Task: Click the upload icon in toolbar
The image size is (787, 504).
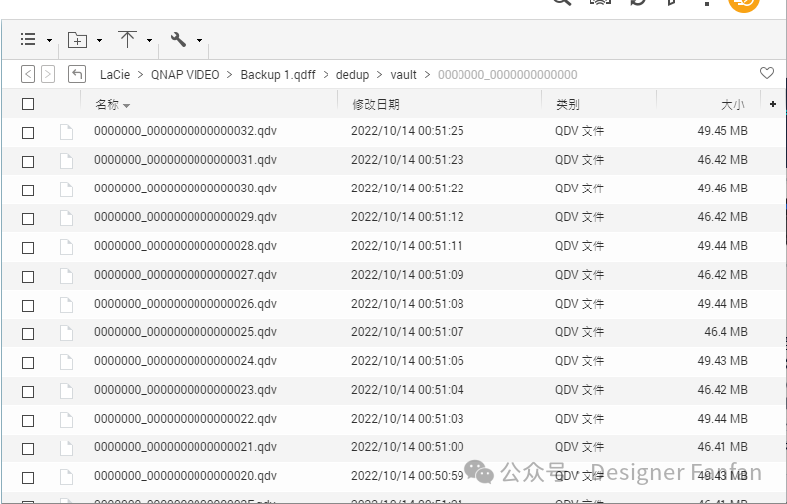Action: click(127, 40)
